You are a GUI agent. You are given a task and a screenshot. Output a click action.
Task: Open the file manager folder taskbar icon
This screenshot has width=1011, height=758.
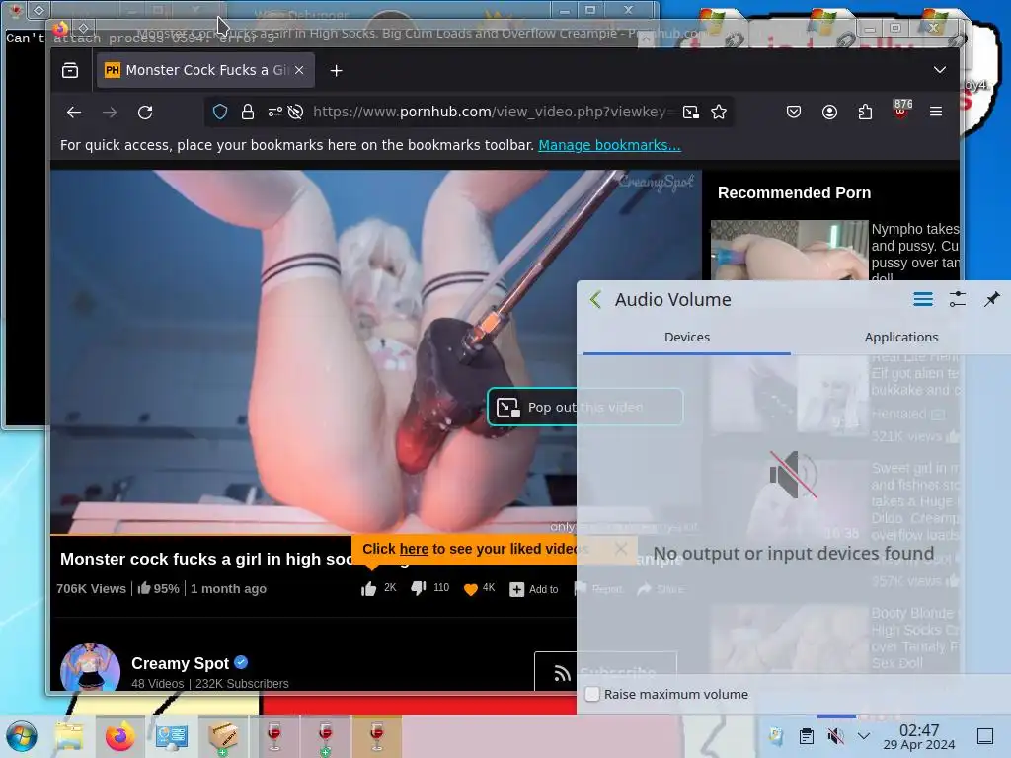pyautogui.click(x=68, y=736)
